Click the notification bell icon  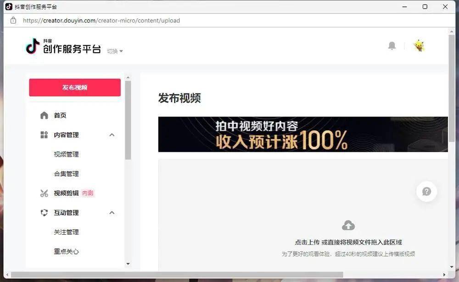click(392, 46)
